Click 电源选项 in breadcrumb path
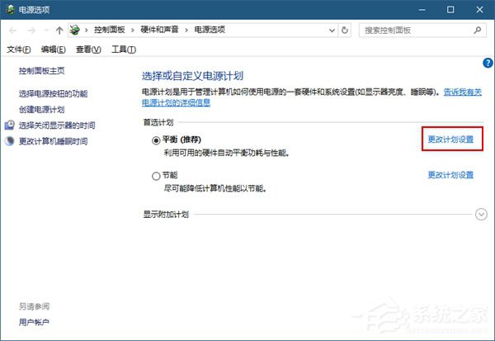 [x=210, y=30]
